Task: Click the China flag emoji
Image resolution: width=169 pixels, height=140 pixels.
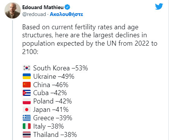Action: [27, 85]
